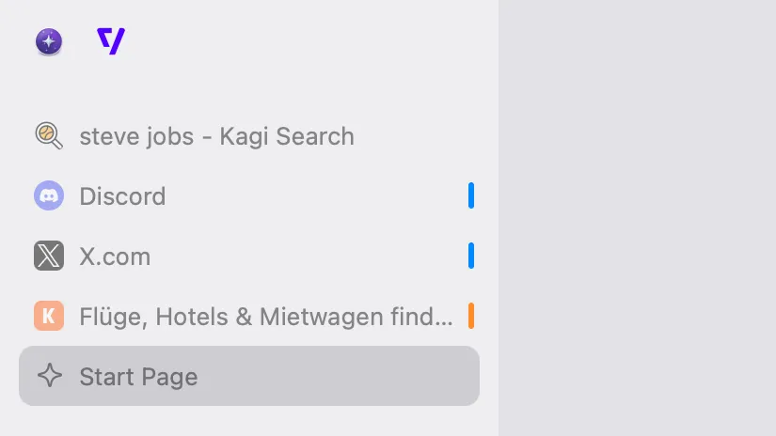Click the empty content area right of sidebar
The height and width of the screenshot is (436, 776).
point(637,218)
